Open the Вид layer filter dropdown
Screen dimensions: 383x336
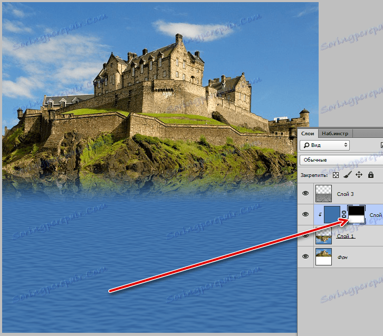point(324,145)
